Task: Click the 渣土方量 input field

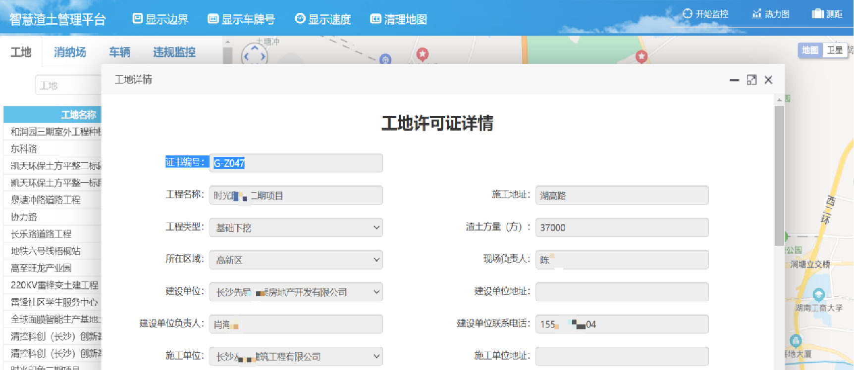Action: pos(622,228)
